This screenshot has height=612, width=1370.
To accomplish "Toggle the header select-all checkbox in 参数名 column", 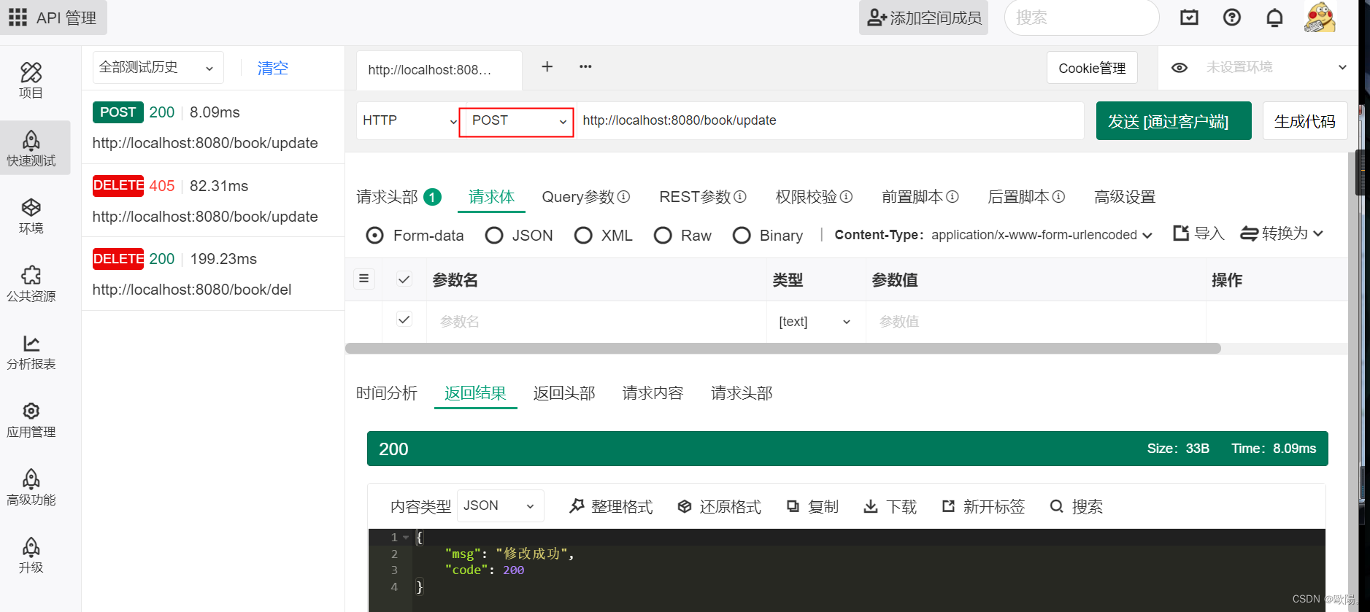I will tap(404, 279).
